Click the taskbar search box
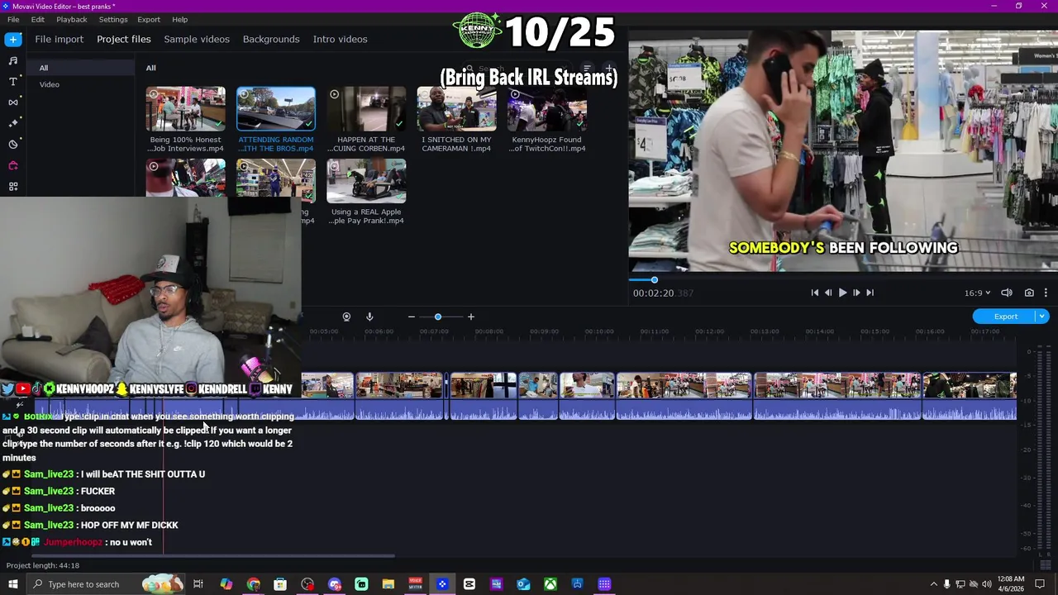Image resolution: width=1058 pixels, height=595 pixels. [106, 584]
